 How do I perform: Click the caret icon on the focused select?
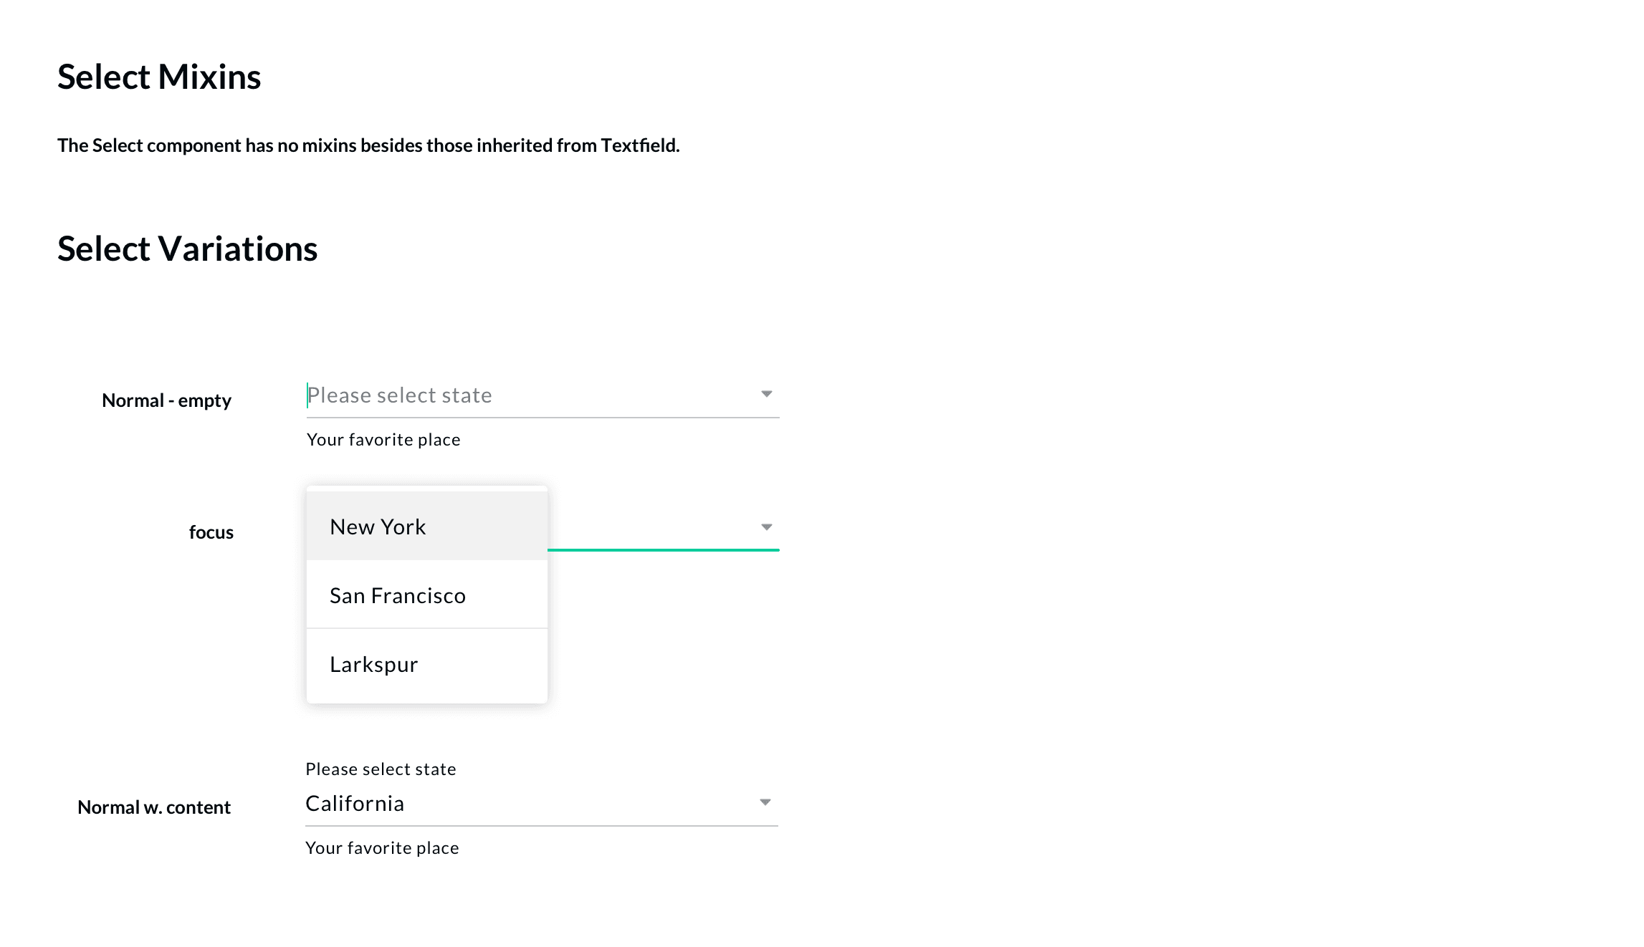(x=766, y=527)
